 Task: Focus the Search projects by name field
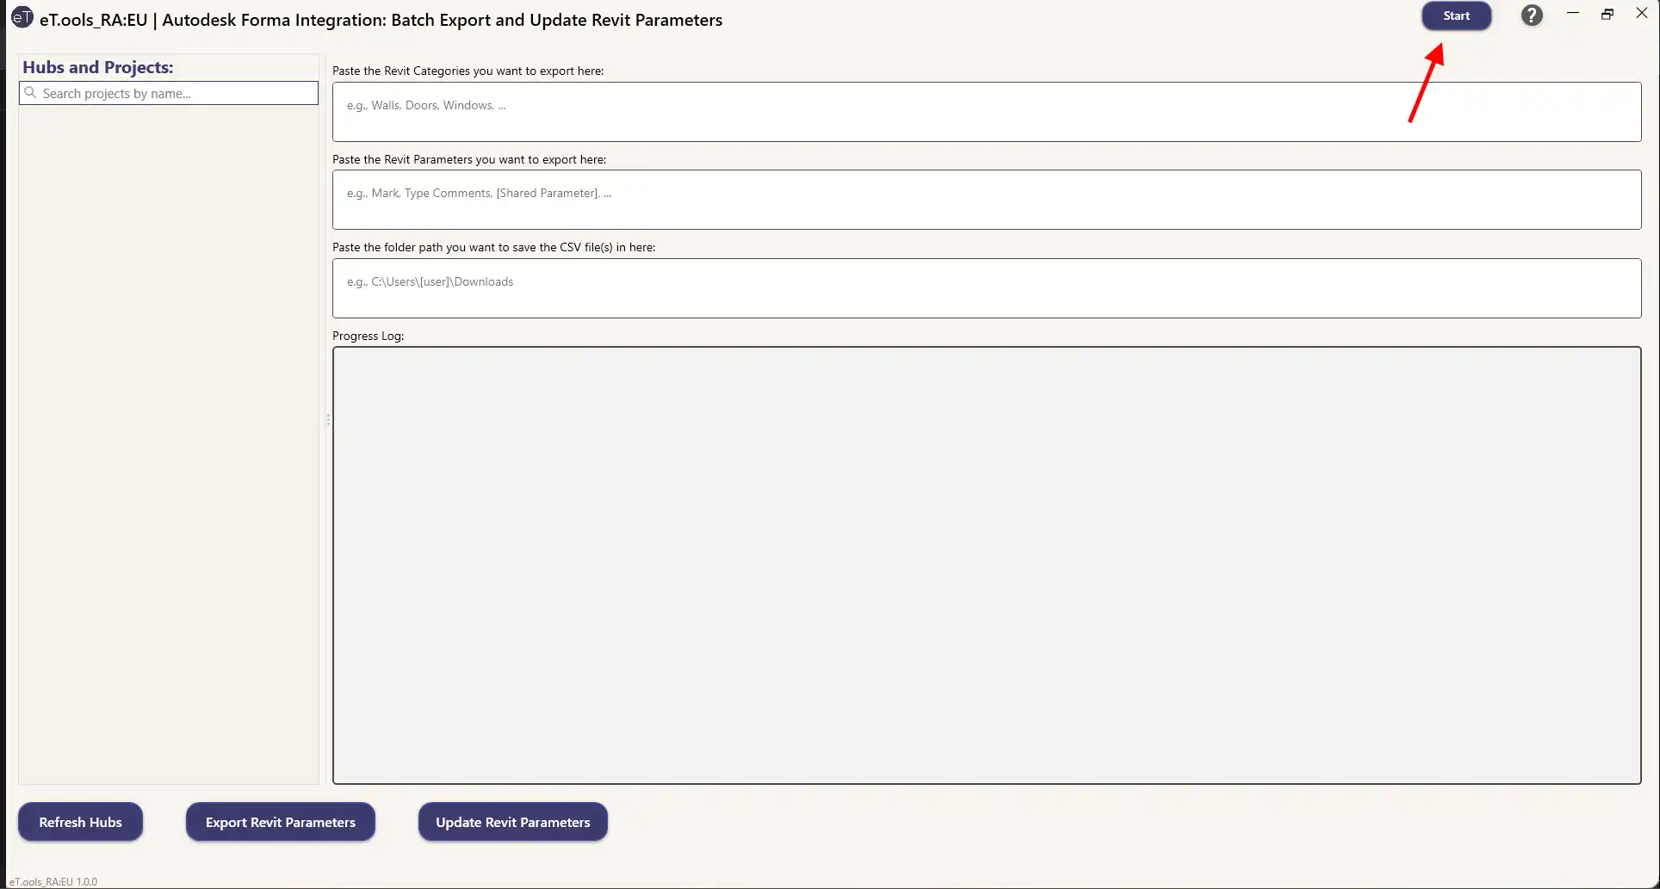coord(169,93)
